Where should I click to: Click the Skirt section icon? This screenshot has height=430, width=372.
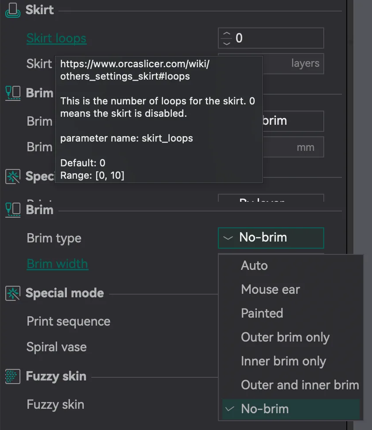pyautogui.click(x=13, y=10)
